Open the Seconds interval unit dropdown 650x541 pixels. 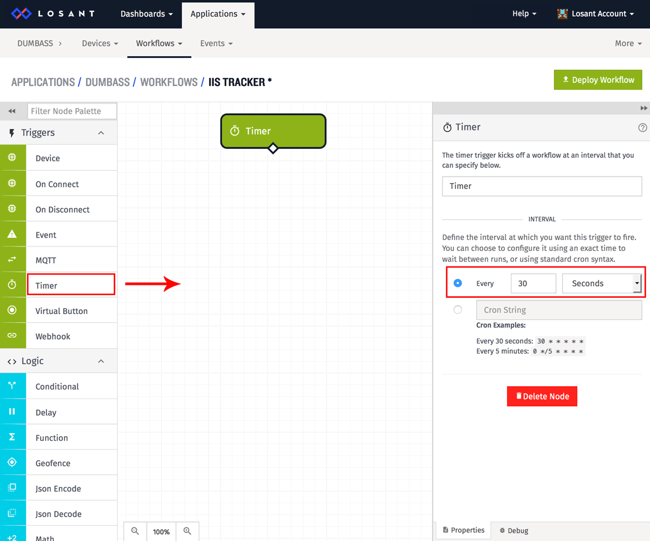click(x=602, y=283)
